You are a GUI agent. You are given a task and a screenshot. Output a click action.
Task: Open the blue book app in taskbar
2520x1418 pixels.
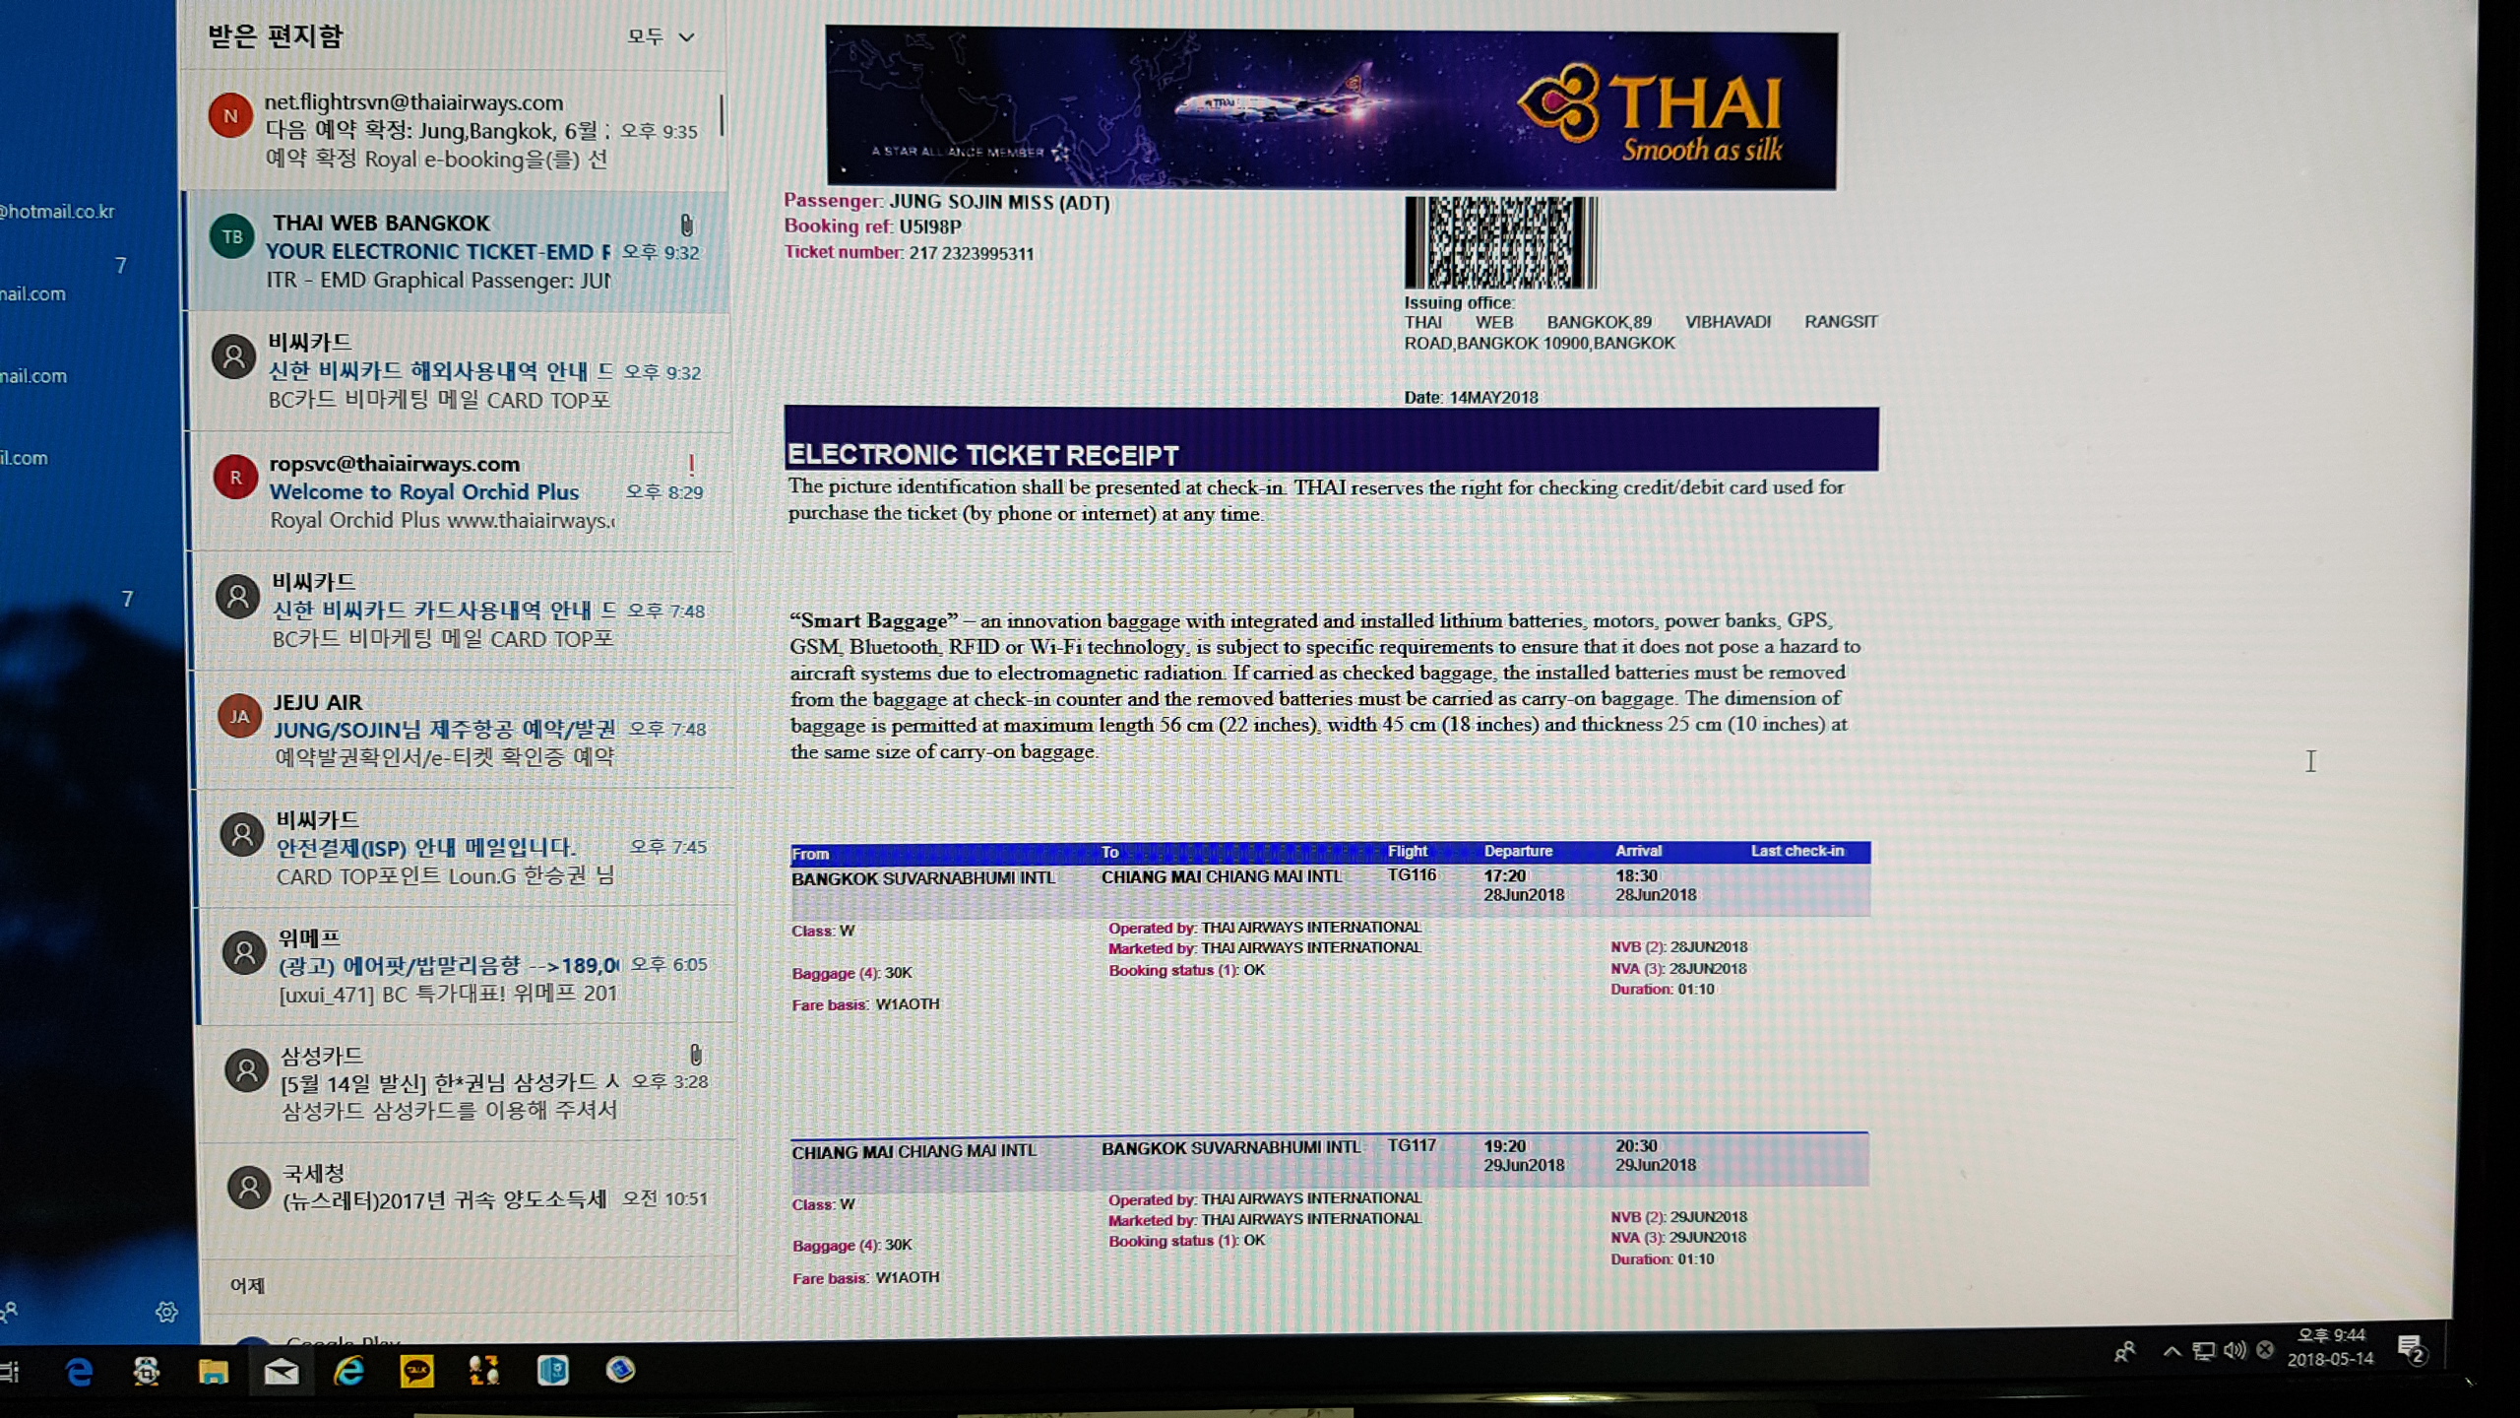click(x=552, y=1371)
